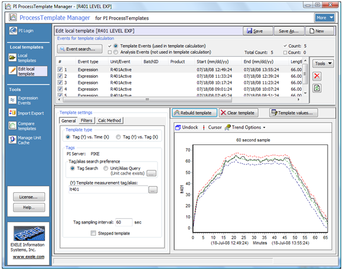
Task: Visit the www.exele.com link
Action: [29, 256]
